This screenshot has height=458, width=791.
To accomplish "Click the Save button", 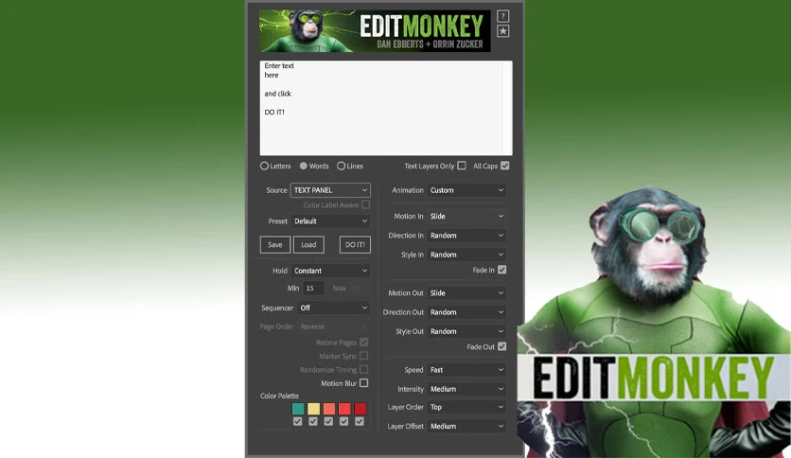I will pyautogui.click(x=275, y=245).
